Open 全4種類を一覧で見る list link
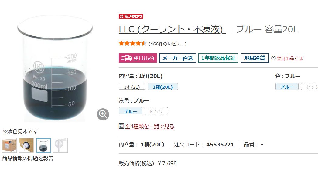Image resolution: width=318 pixels, height=171 pixels. tap(150, 127)
